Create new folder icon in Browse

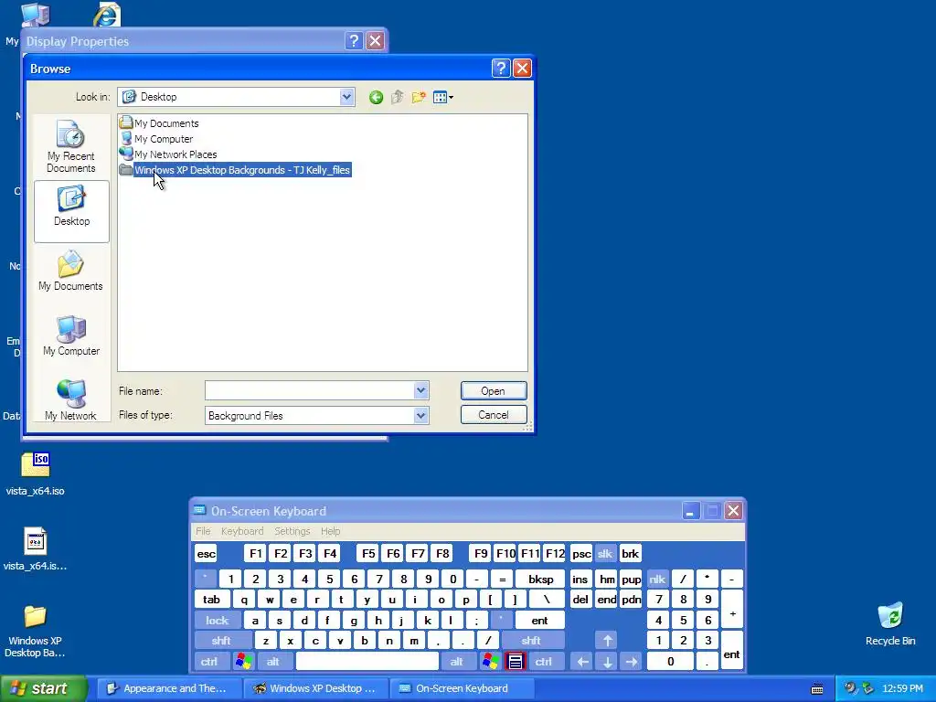coord(419,97)
